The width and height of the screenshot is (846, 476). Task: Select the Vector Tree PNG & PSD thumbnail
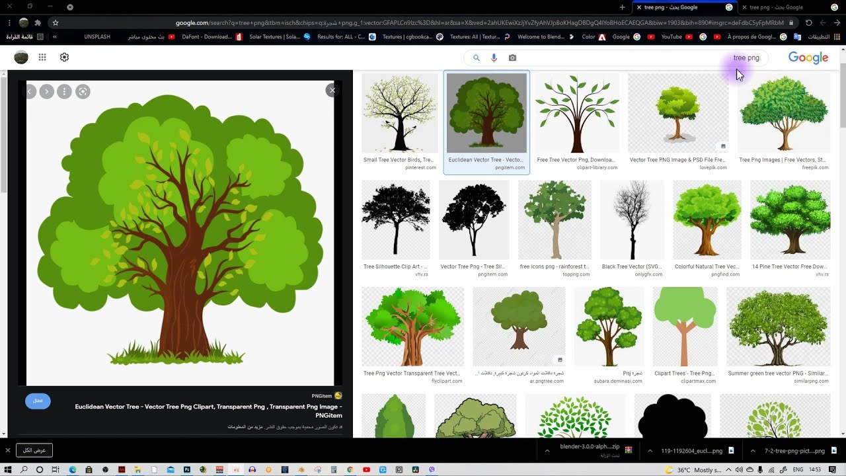pos(678,113)
